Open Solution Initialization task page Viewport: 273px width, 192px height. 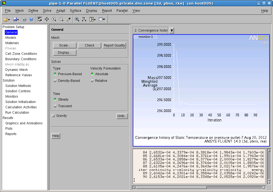click(21, 102)
